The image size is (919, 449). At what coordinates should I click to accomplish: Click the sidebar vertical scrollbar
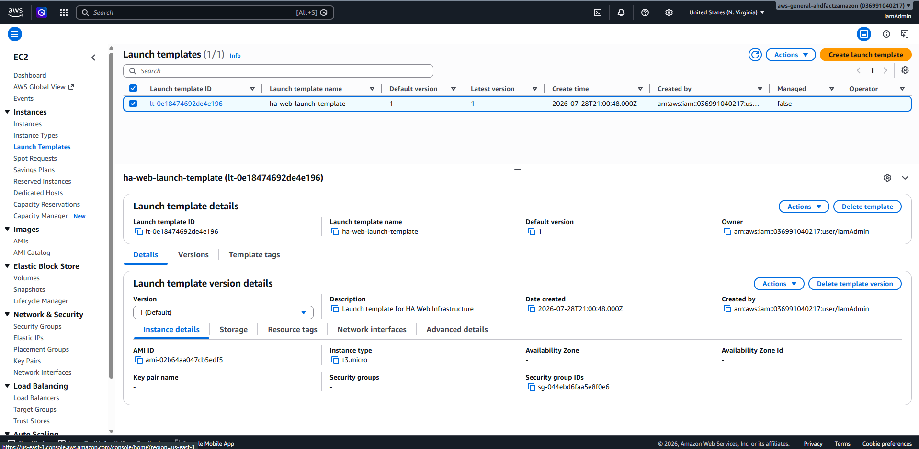pyautogui.click(x=112, y=216)
